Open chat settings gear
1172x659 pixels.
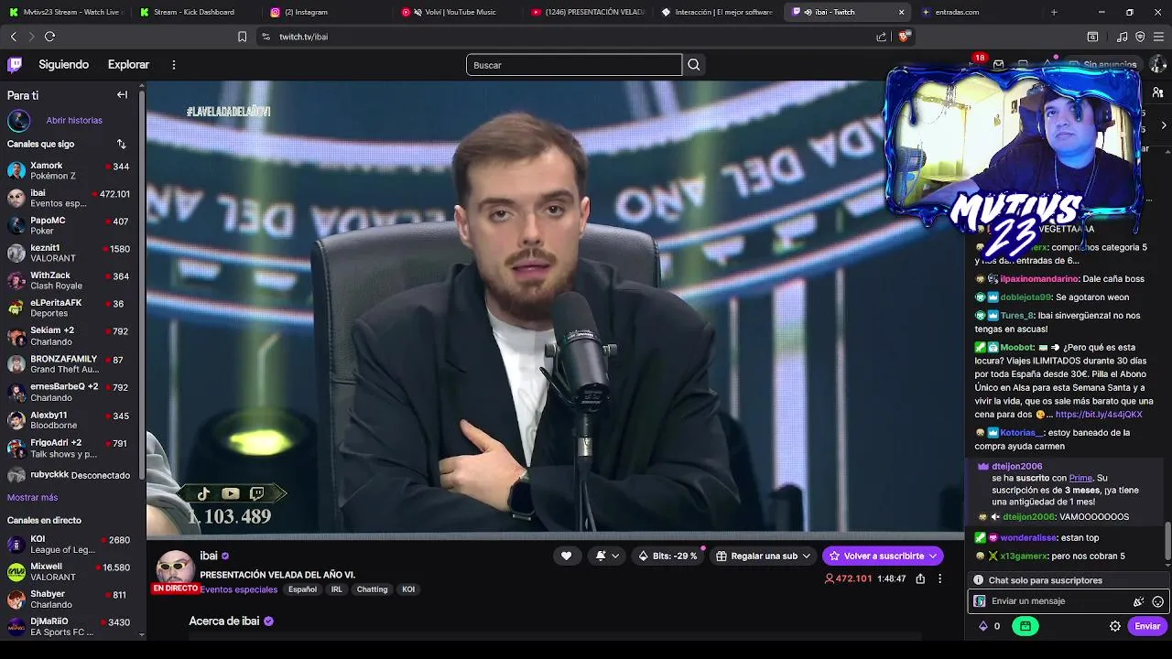pyautogui.click(x=1115, y=626)
